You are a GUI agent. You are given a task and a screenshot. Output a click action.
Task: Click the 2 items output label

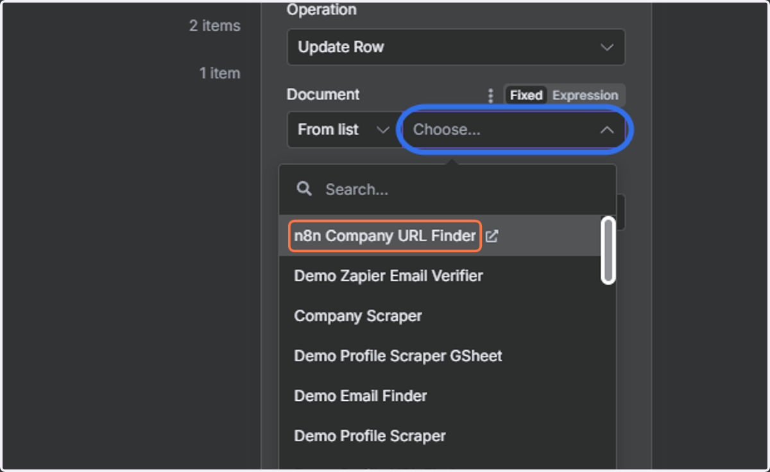(x=215, y=26)
